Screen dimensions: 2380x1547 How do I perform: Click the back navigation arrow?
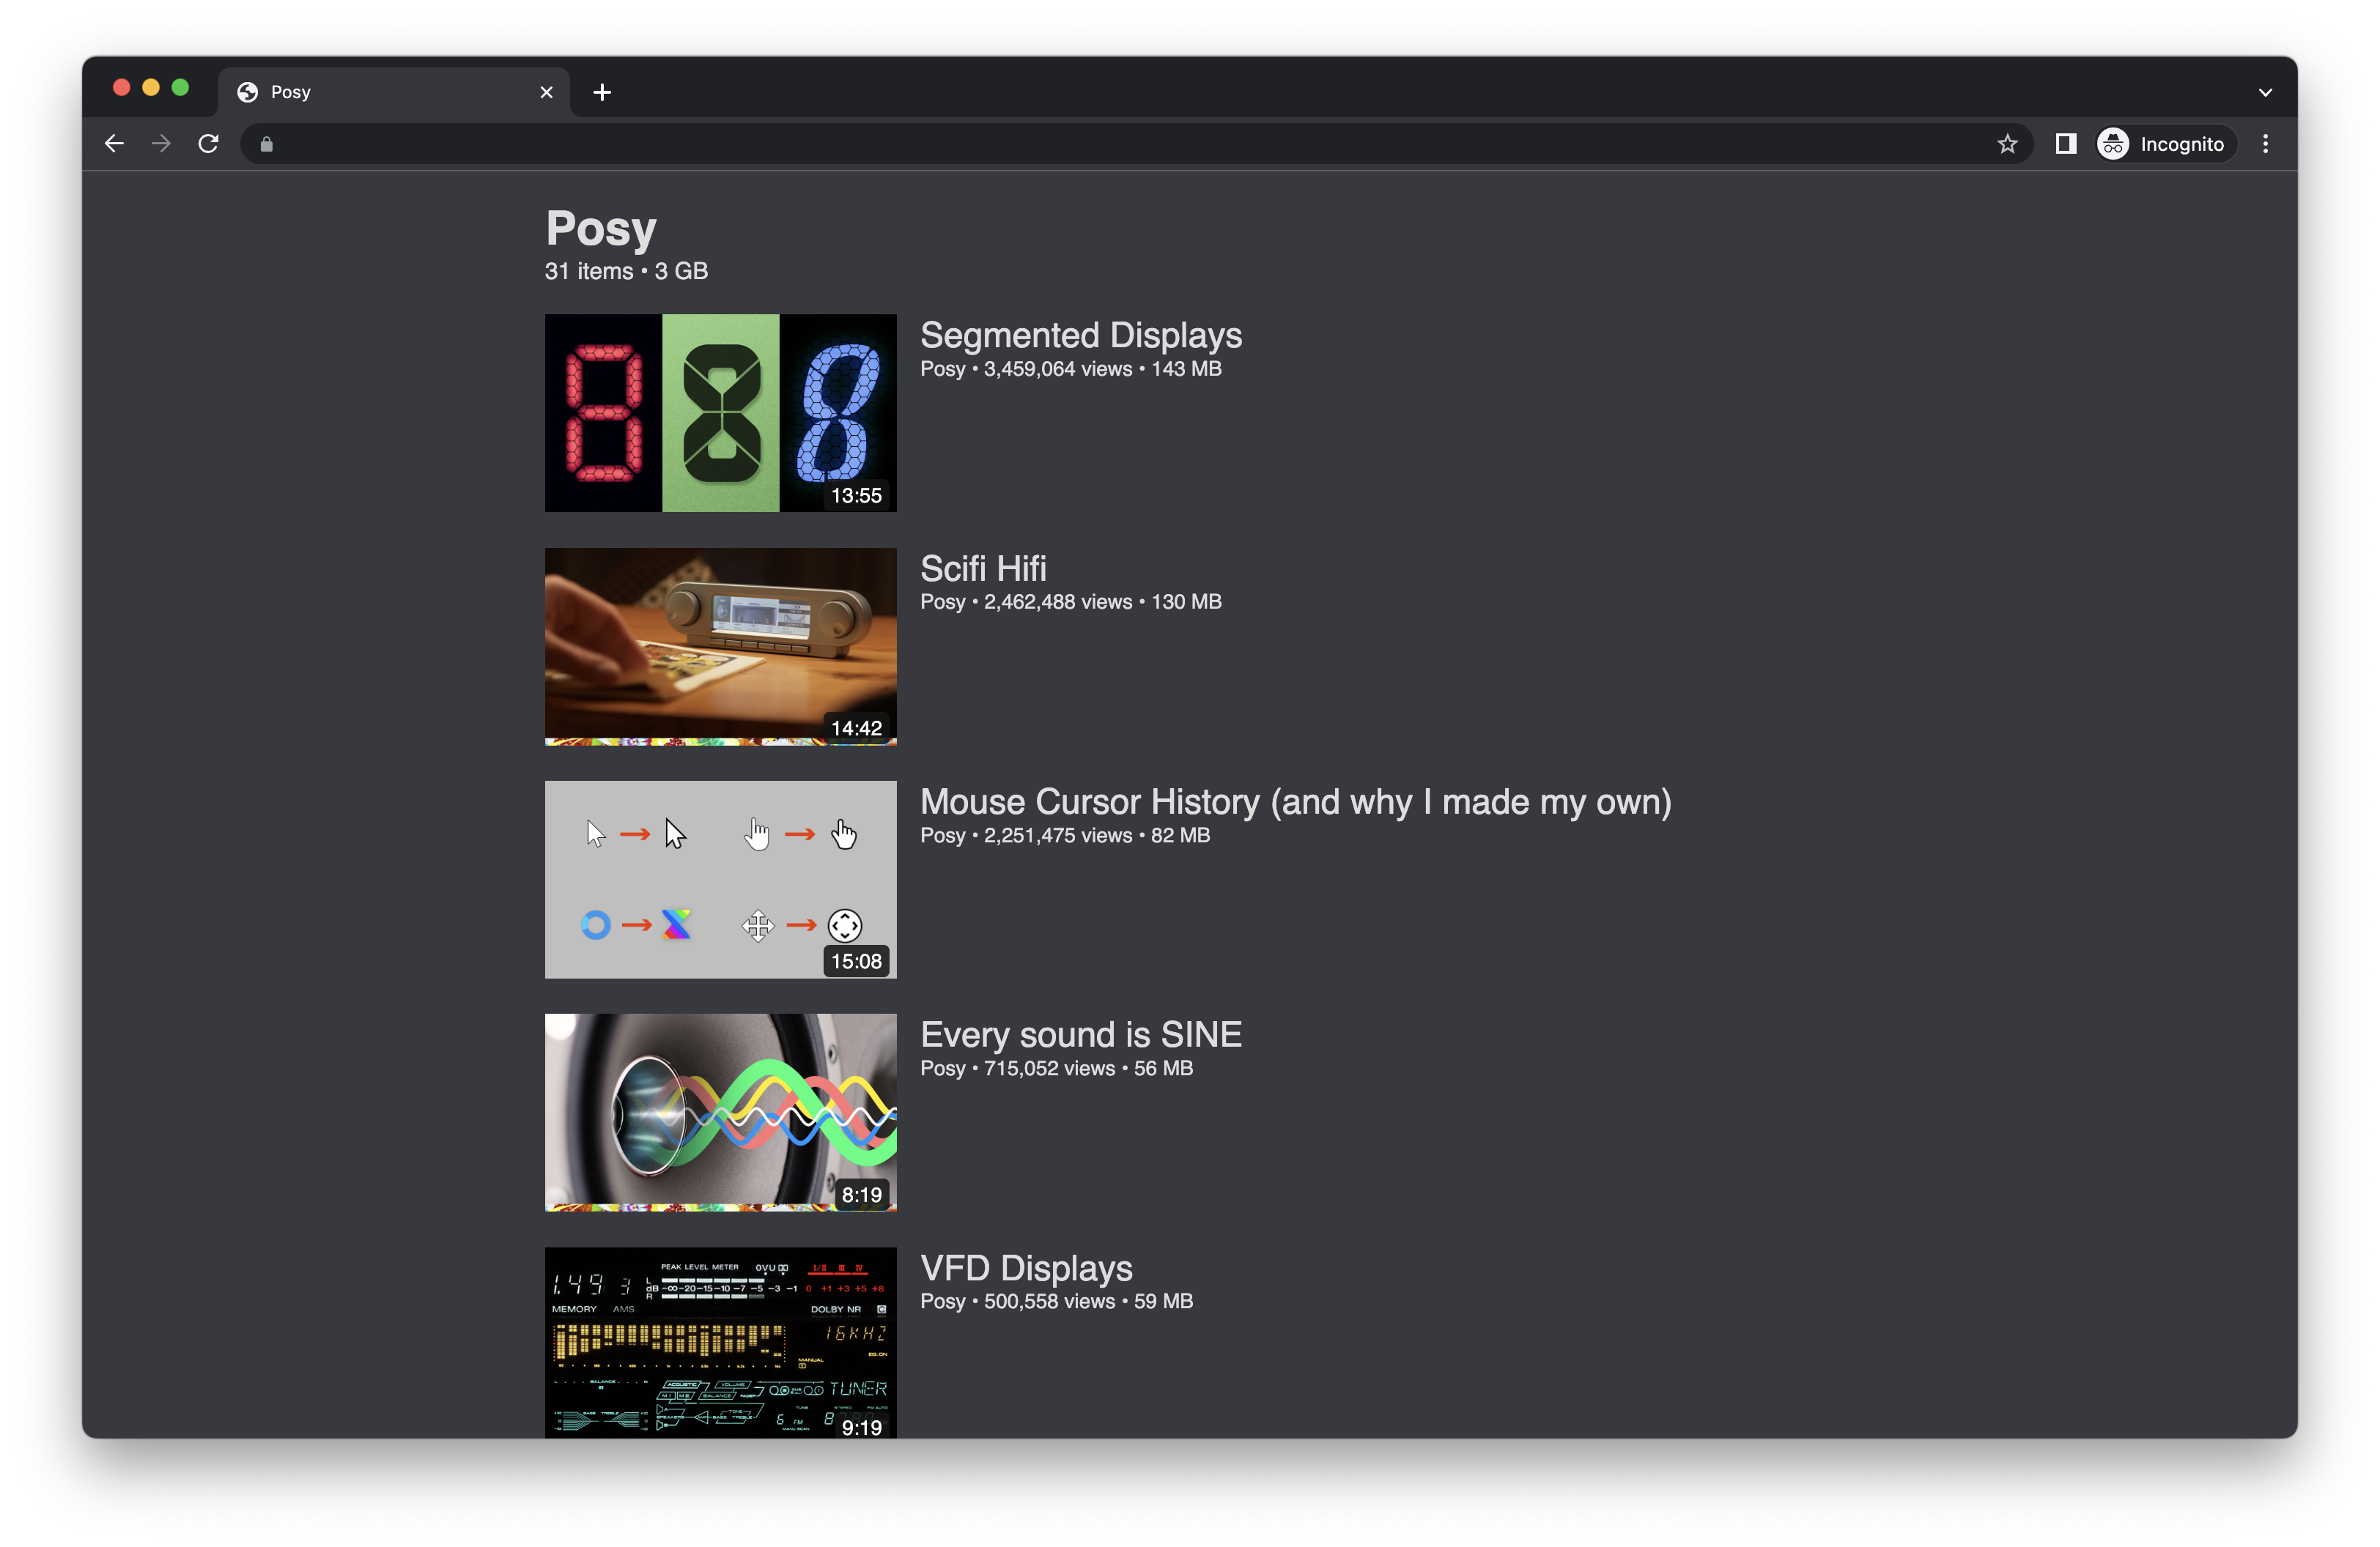(x=114, y=143)
